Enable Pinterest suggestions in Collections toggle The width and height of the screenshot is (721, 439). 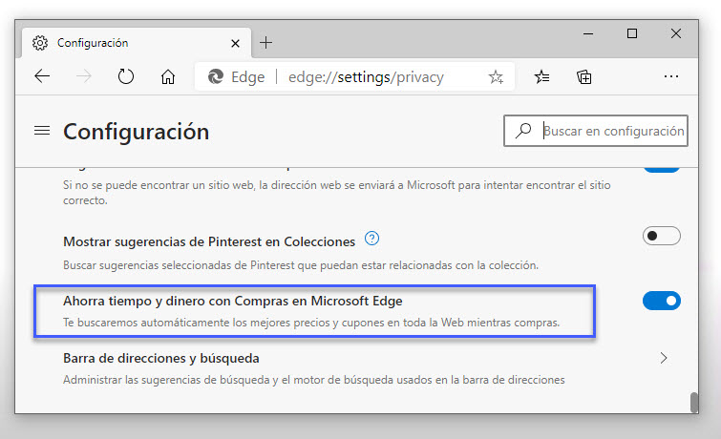[x=662, y=236]
